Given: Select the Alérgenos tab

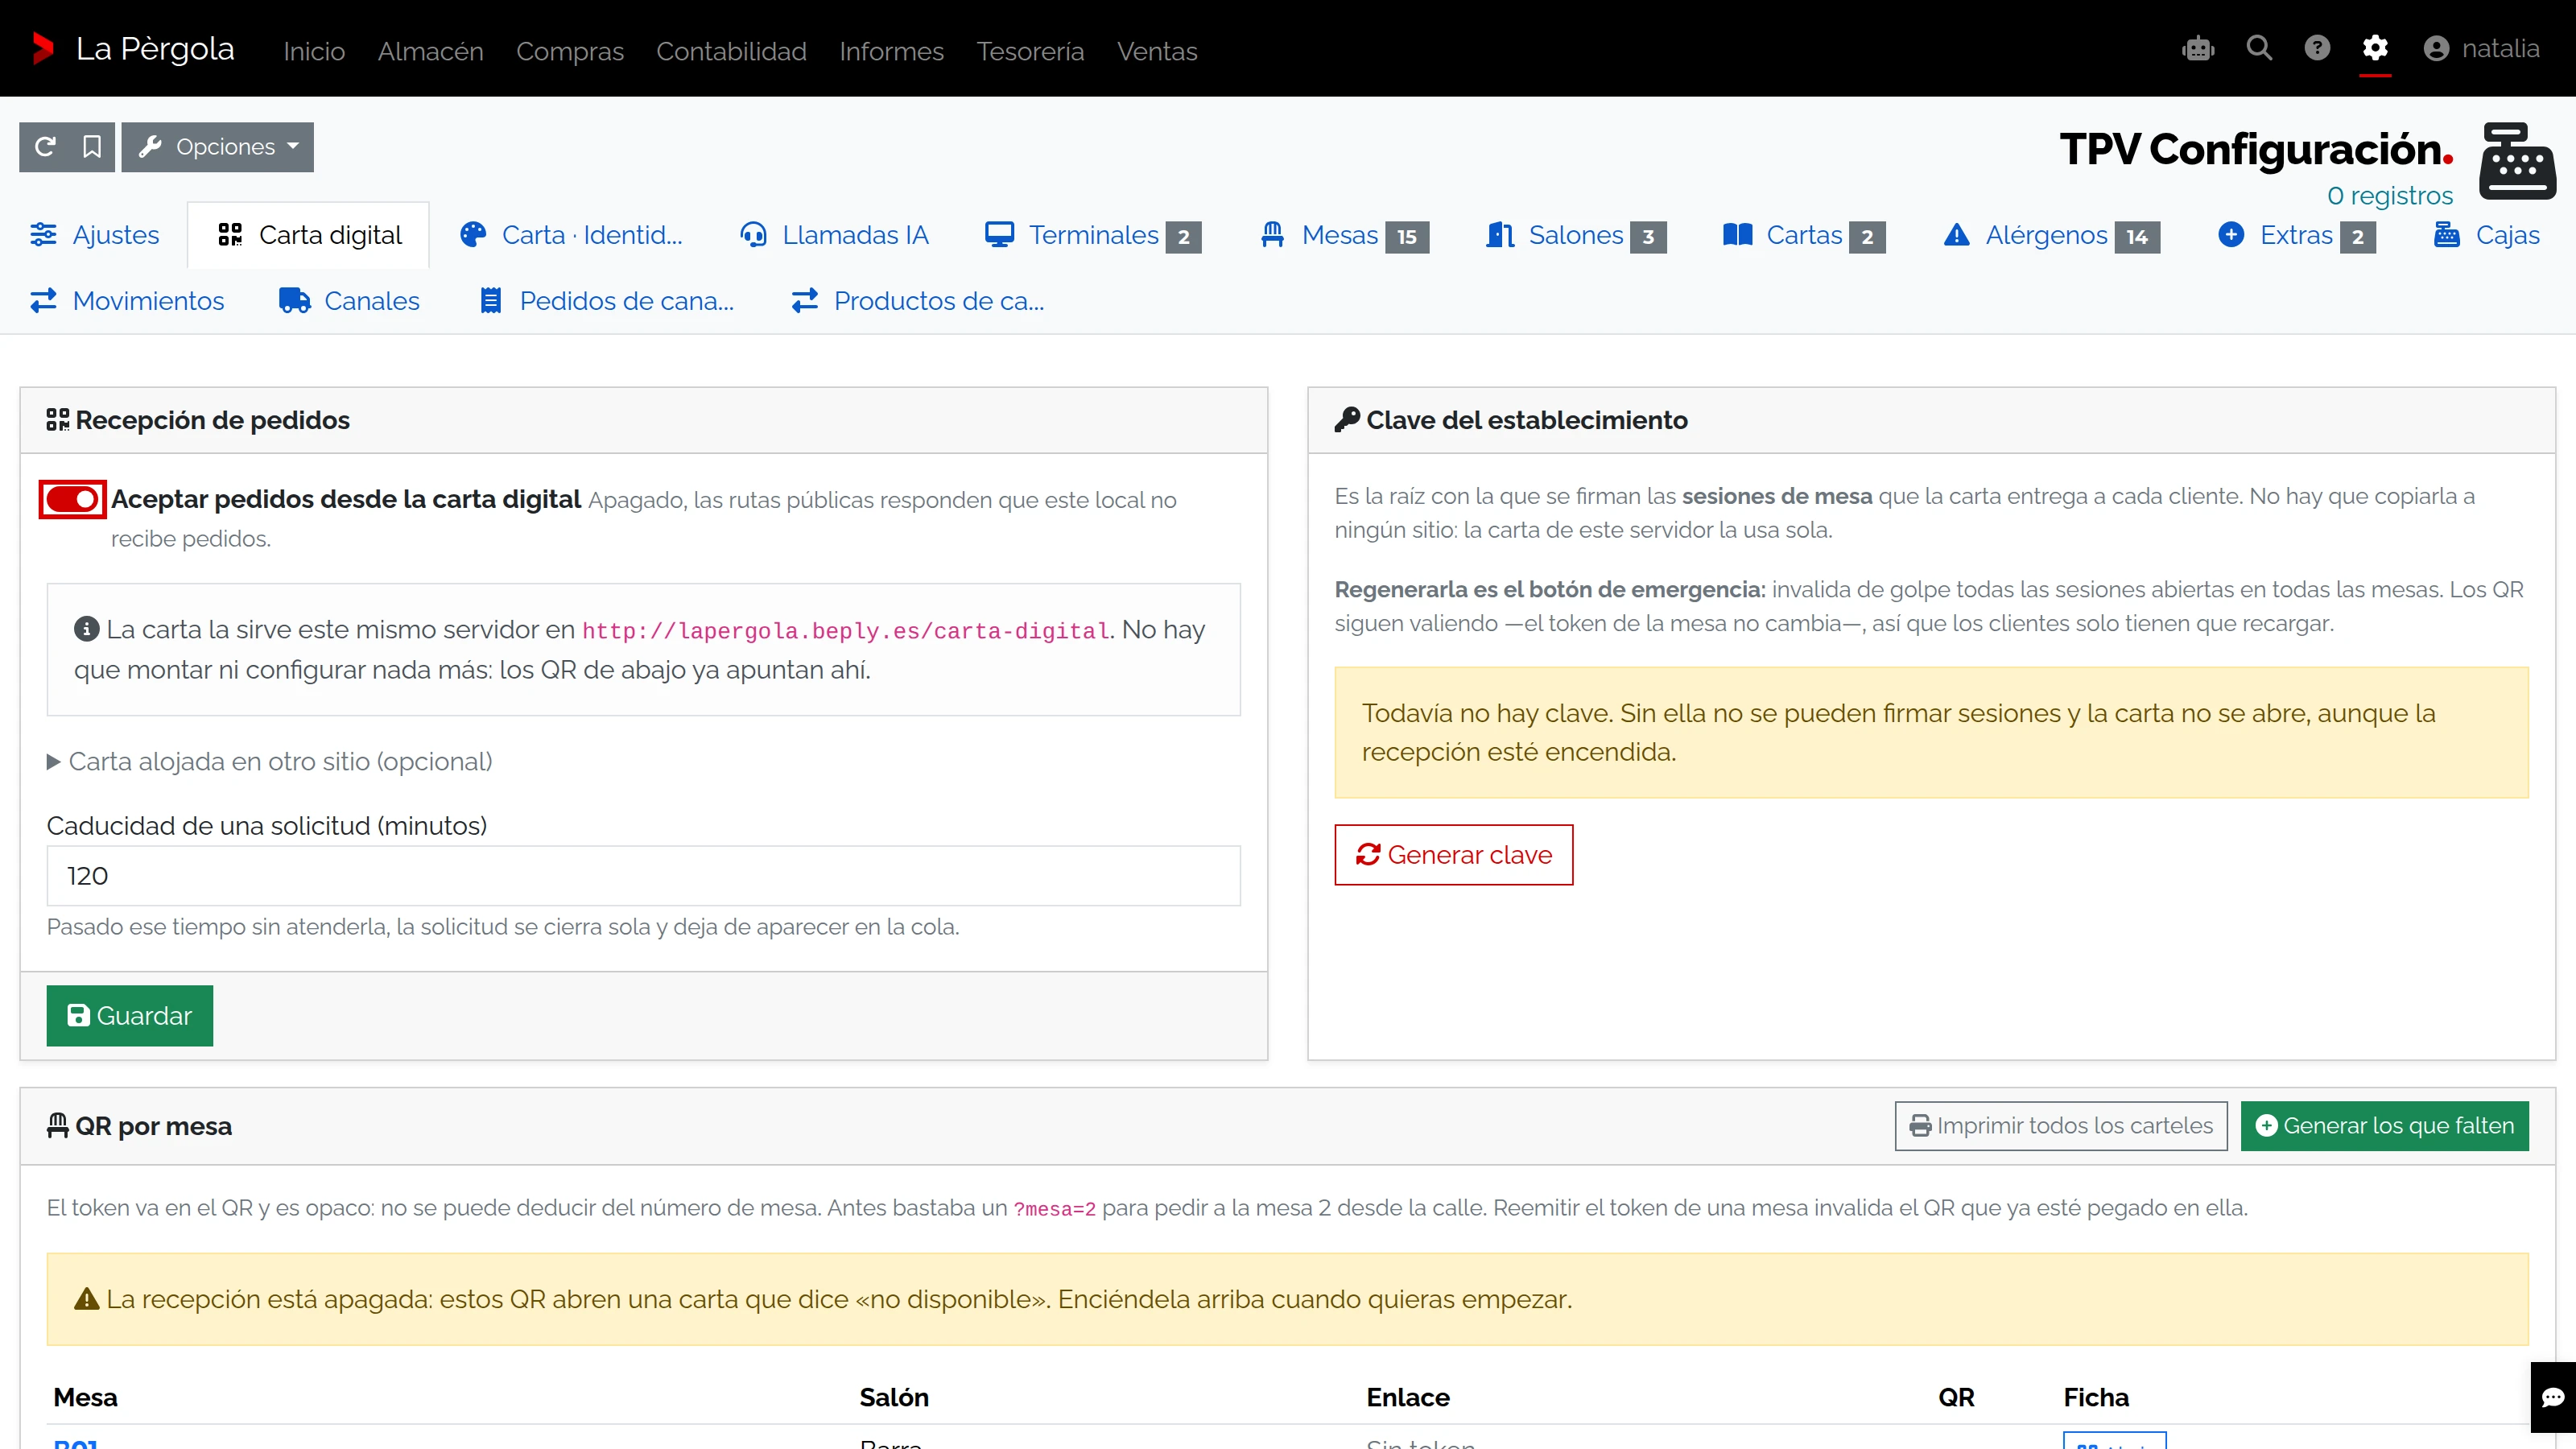Looking at the screenshot, I should pyautogui.click(x=2051, y=235).
